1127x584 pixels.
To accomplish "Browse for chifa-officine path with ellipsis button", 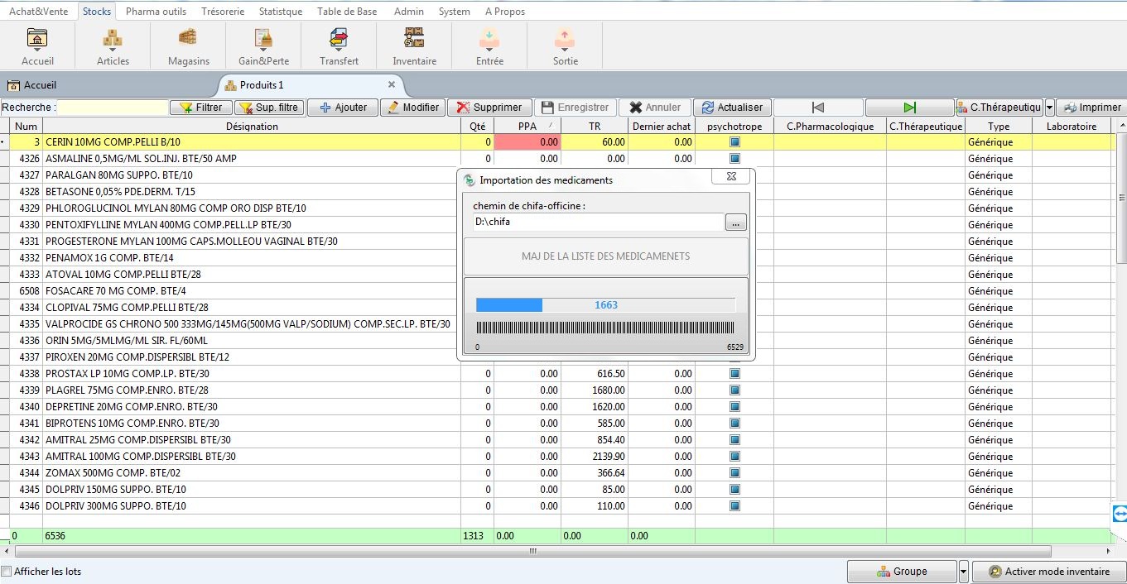I will (735, 222).
